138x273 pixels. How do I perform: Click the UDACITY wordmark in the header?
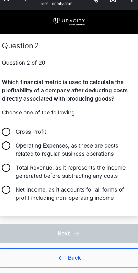point(73,21)
